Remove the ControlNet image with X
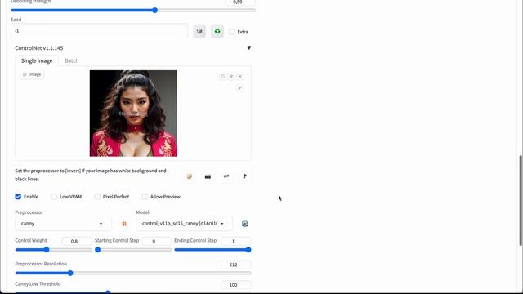 click(x=239, y=76)
